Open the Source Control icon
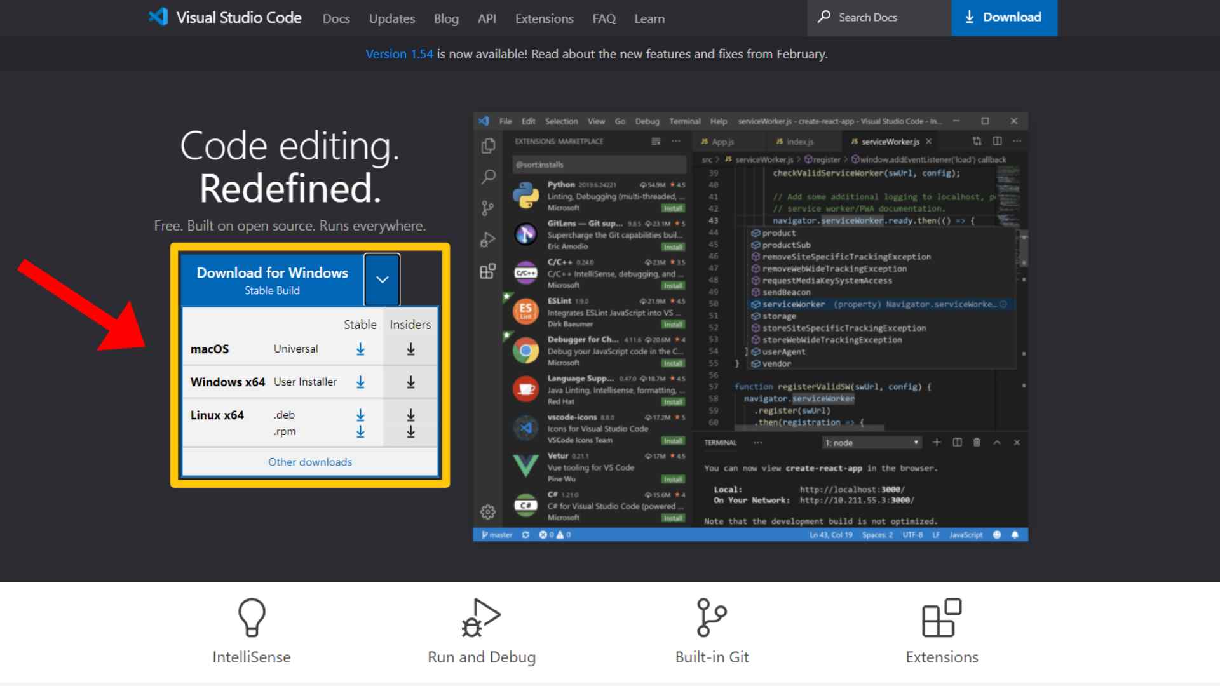 pyautogui.click(x=487, y=208)
